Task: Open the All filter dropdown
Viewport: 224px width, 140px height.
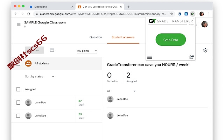Action: tap(121, 91)
